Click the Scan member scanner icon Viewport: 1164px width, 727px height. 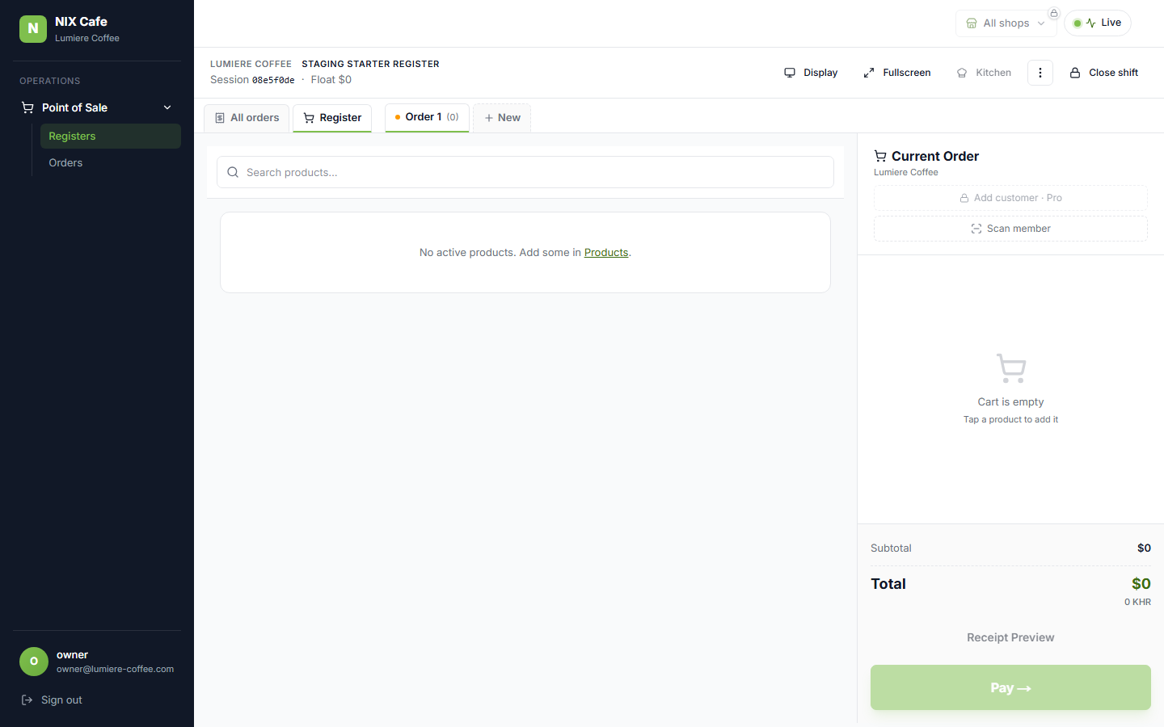pyautogui.click(x=976, y=229)
